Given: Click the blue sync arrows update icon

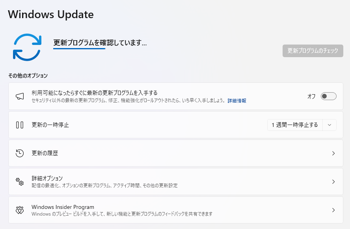Looking at the screenshot, I should pyautogui.click(x=27, y=47).
